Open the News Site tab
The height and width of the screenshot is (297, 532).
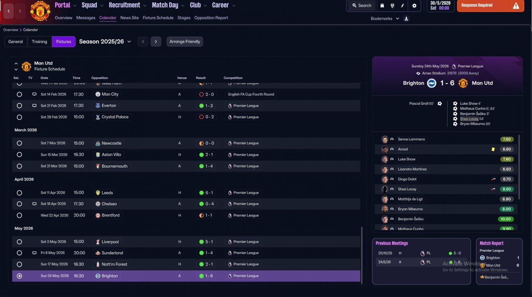[129, 18]
